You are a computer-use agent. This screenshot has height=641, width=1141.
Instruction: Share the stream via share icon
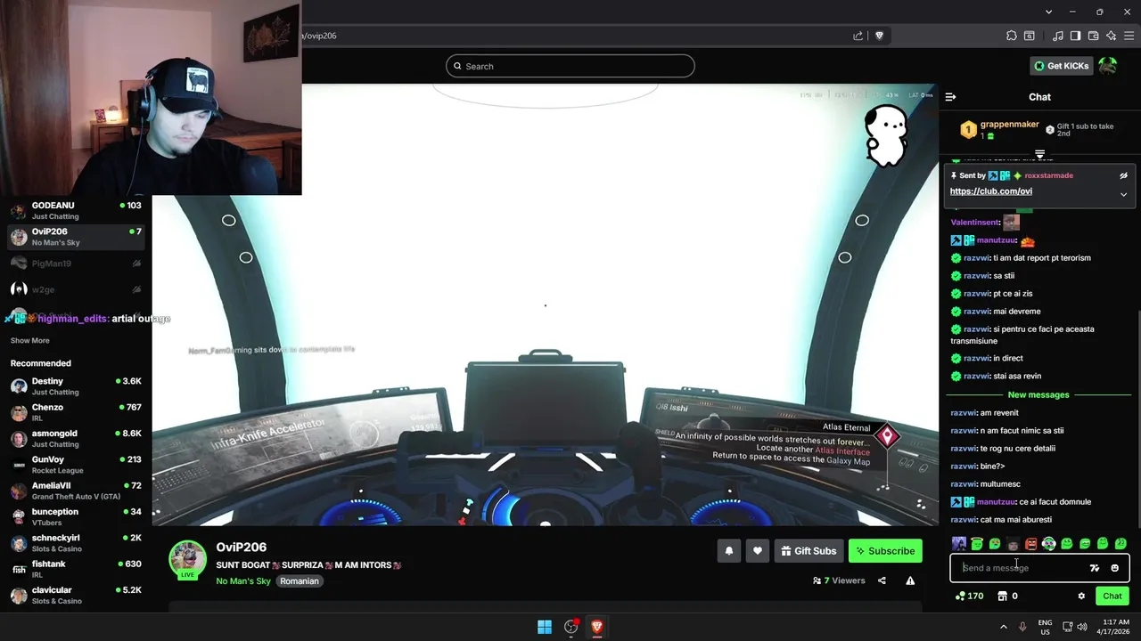click(x=882, y=580)
